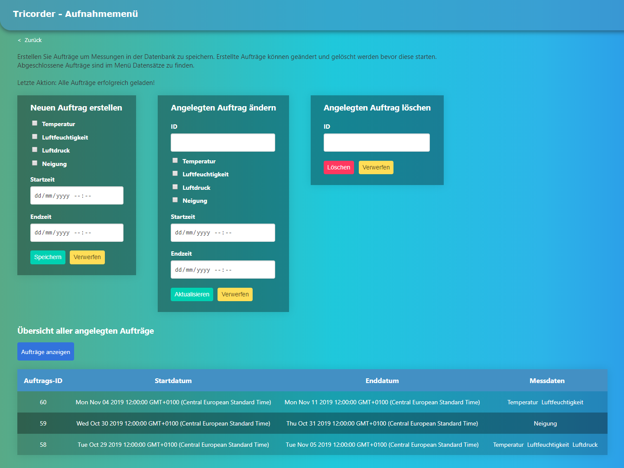
Task: Select end date Thu Oct 31 2019
Action: point(382,423)
